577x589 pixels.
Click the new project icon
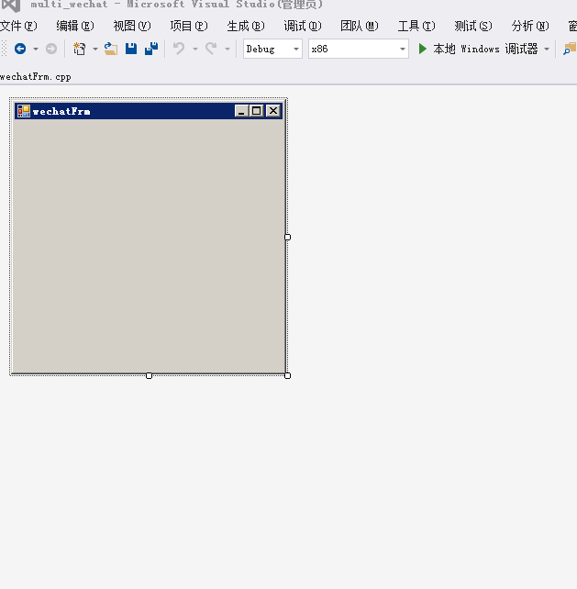80,49
